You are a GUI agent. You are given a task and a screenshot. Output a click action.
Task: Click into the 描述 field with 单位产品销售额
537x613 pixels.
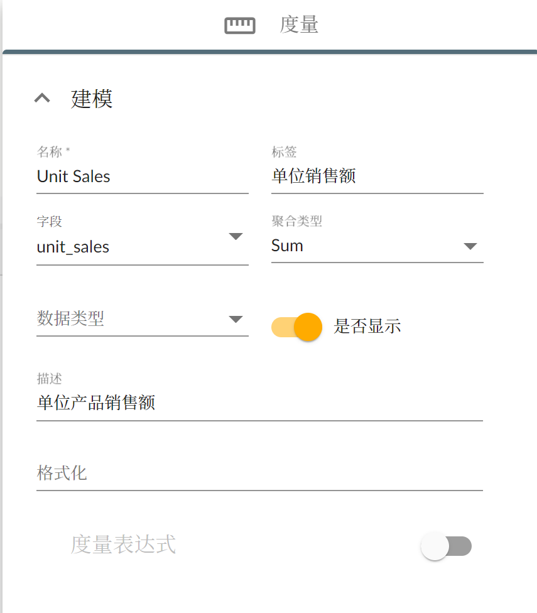259,403
